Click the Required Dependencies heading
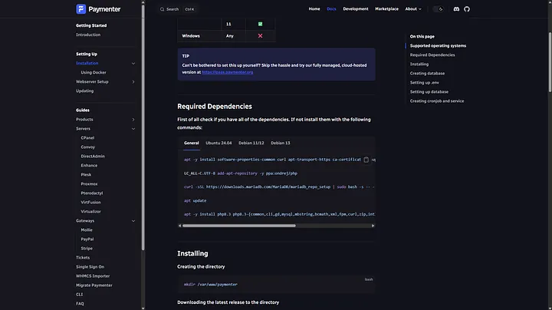Screen dimensions: 552x310 (215, 107)
